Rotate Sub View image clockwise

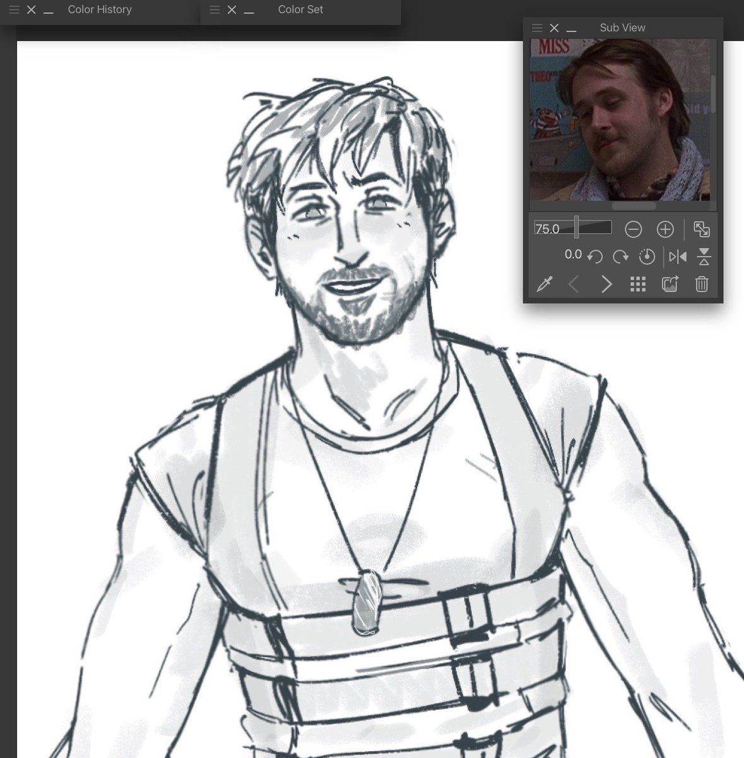click(x=621, y=256)
